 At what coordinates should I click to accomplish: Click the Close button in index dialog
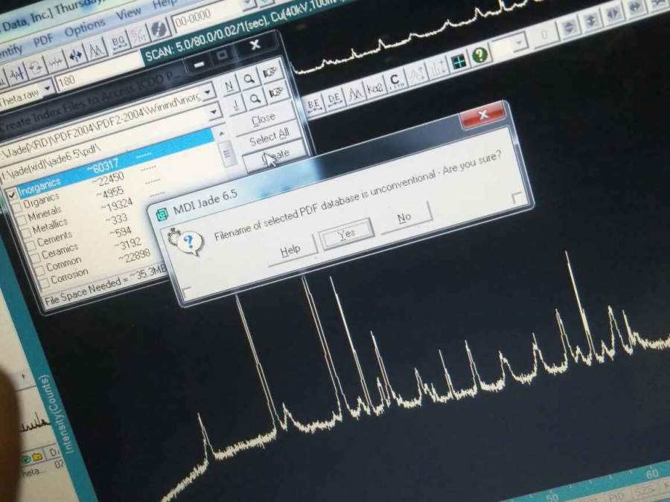click(264, 119)
